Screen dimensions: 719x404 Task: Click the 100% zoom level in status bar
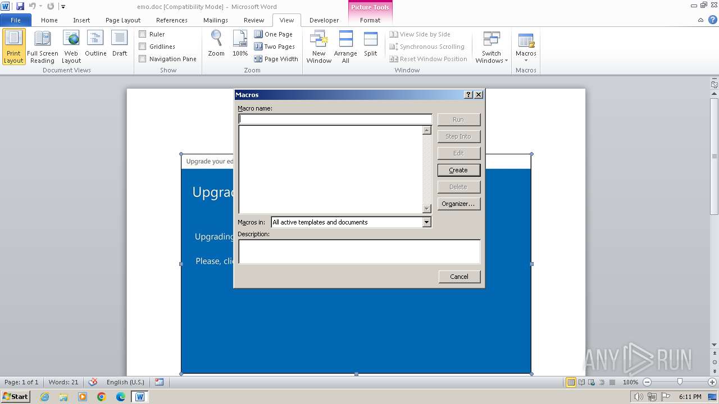(630, 382)
